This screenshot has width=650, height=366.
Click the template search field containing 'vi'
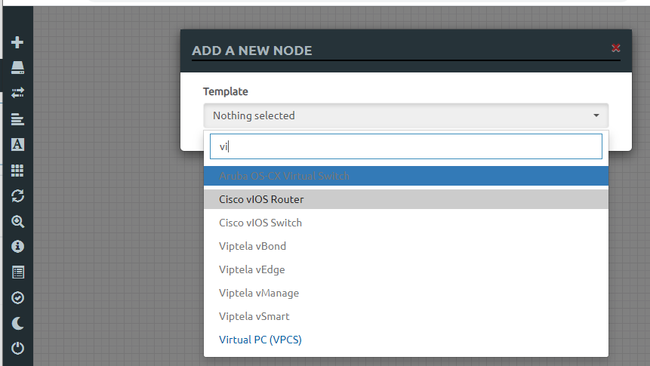(406, 146)
